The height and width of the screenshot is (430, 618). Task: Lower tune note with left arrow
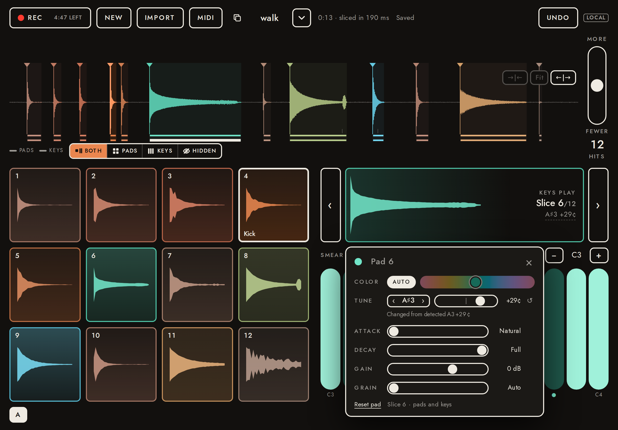coord(394,301)
